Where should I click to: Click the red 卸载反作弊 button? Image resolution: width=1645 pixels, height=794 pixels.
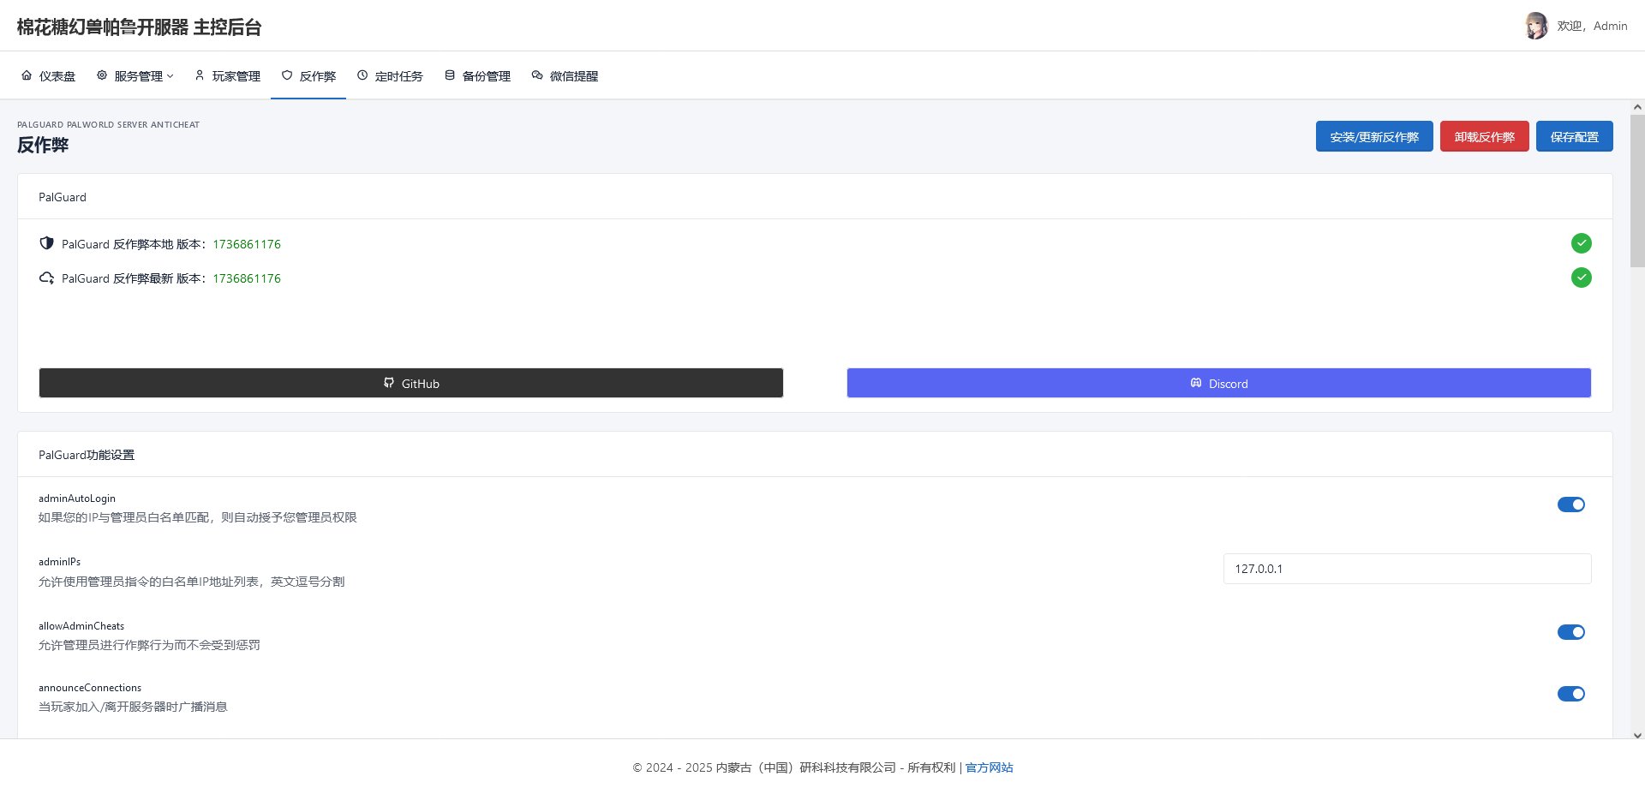point(1484,137)
